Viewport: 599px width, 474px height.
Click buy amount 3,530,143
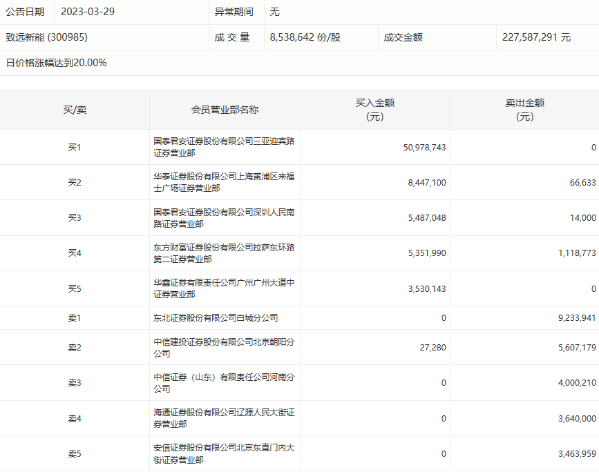pos(427,289)
